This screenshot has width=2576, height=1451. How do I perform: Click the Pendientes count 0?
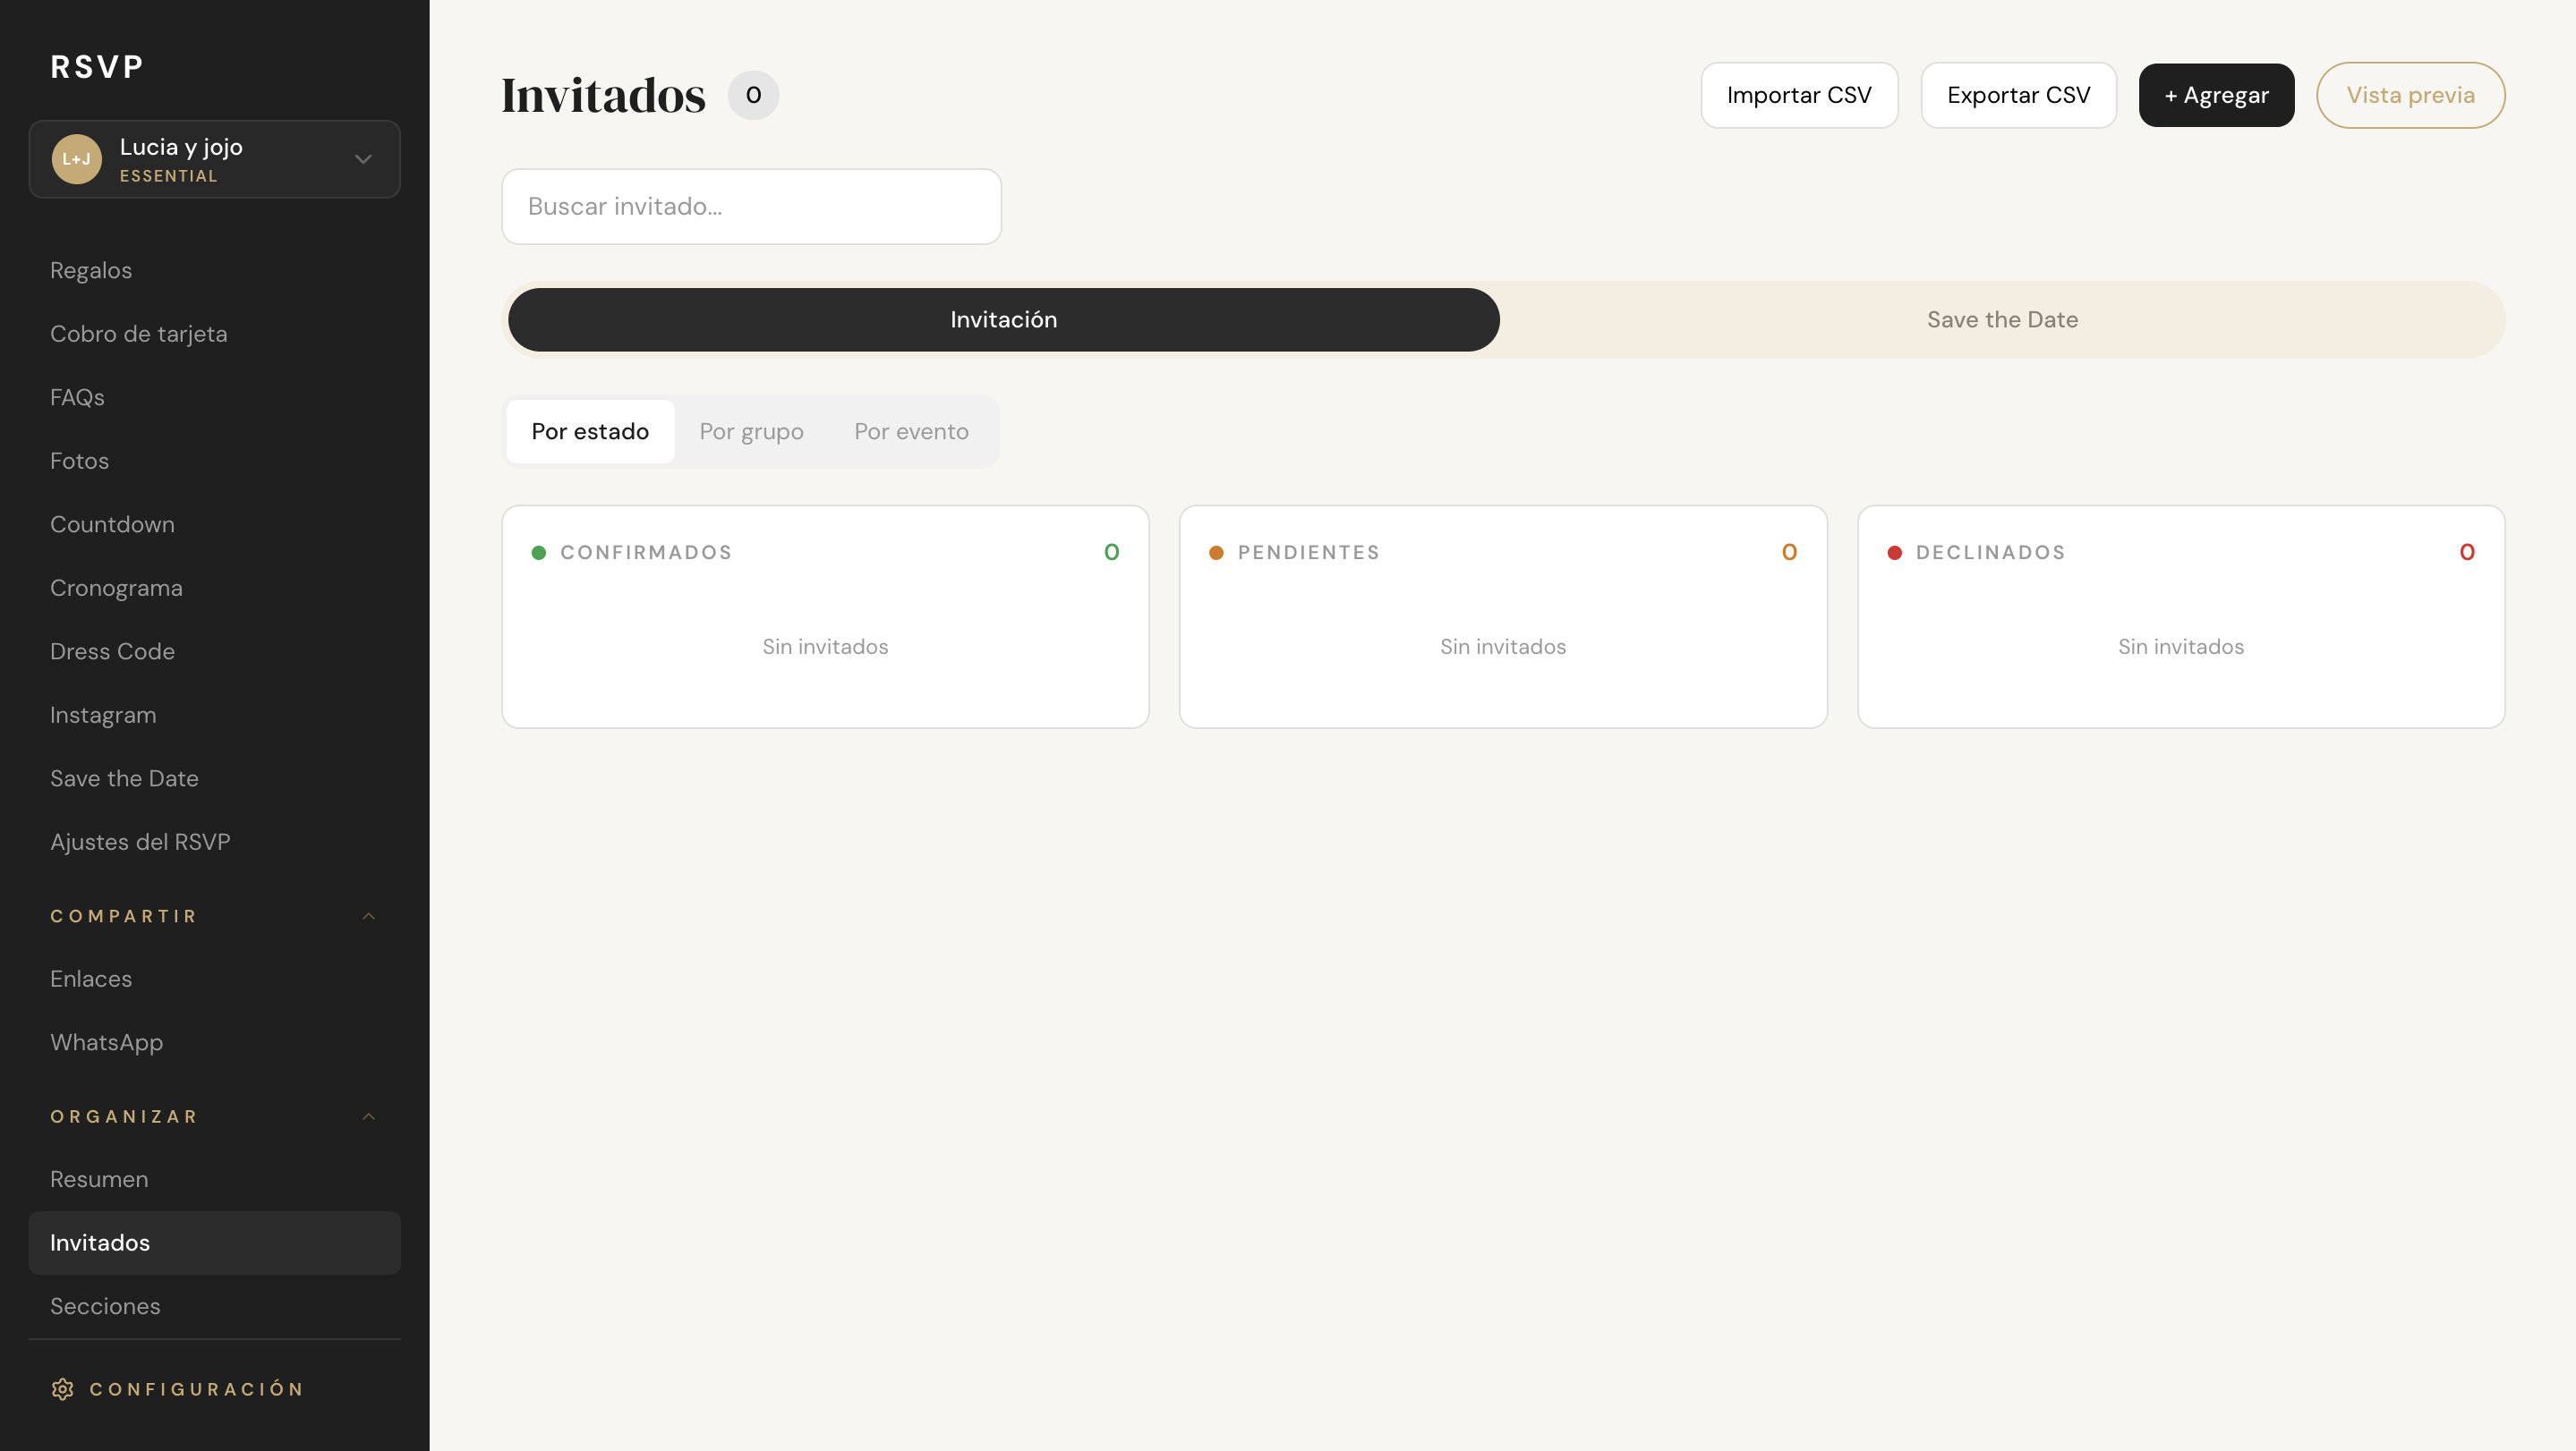[1789, 553]
